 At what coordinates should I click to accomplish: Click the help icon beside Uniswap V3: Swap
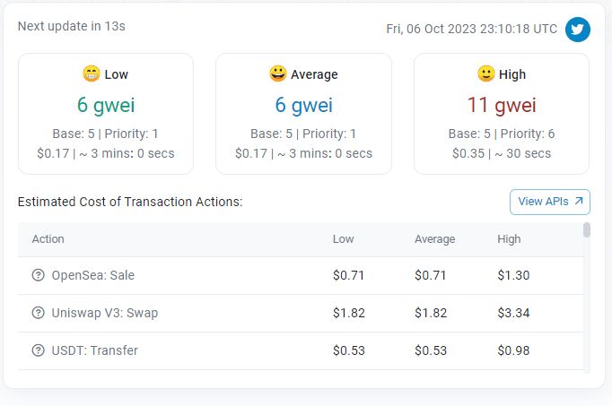click(39, 313)
